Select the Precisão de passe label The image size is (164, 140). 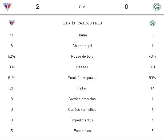tap(82, 78)
